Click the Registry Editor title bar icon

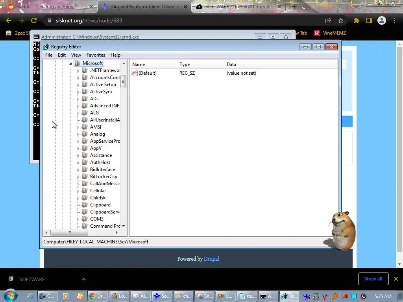tap(46, 47)
